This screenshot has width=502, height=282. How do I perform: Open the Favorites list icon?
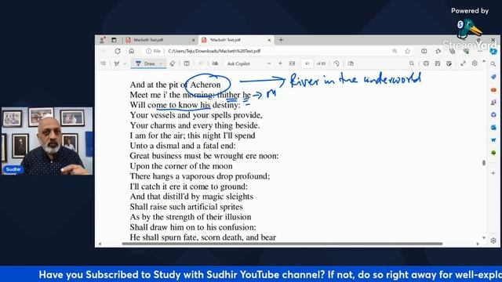(x=438, y=51)
